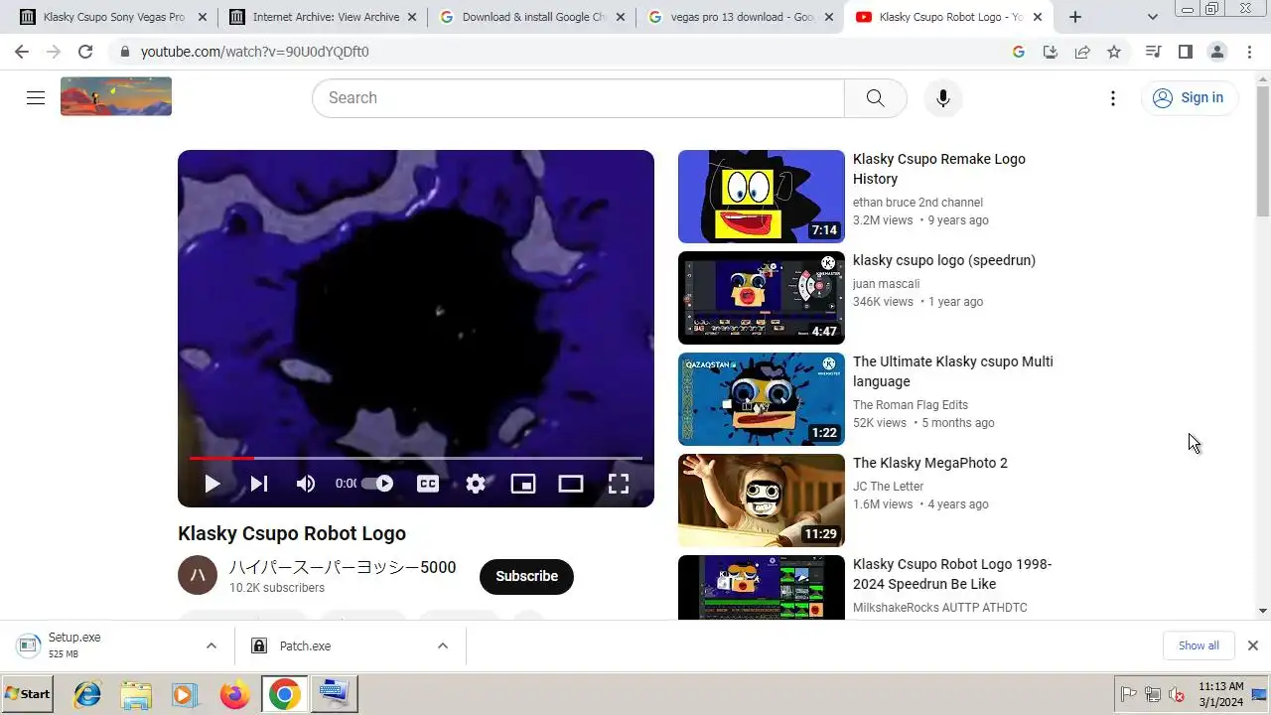Open the YouTube hamburger guide menu
The width and height of the screenshot is (1271, 715).
point(36,97)
